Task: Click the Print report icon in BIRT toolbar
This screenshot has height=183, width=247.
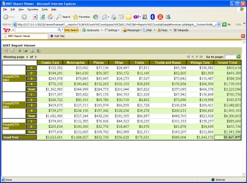Action: coord(32,51)
